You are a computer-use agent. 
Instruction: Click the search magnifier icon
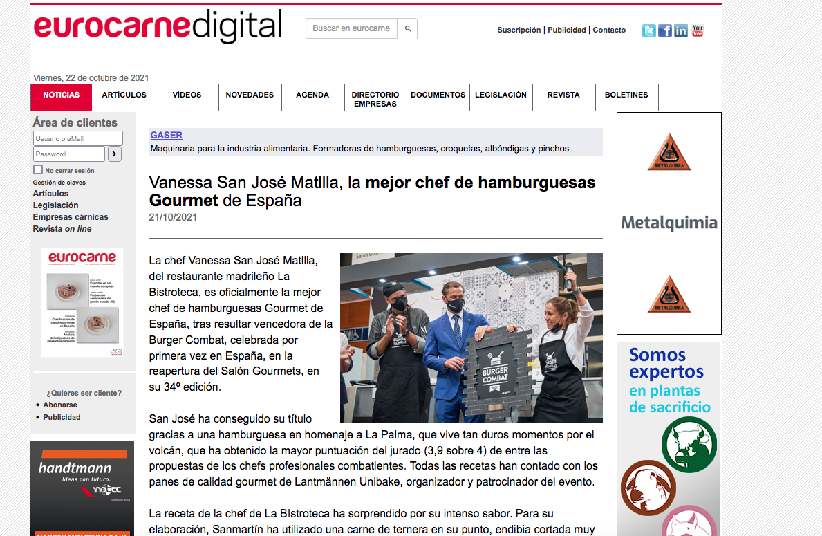[x=407, y=29]
